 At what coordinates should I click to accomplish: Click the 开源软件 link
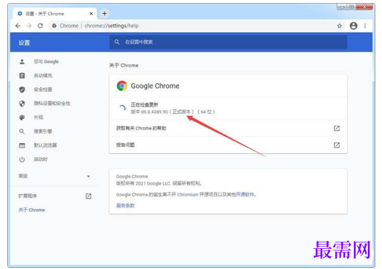pyautogui.click(x=245, y=194)
